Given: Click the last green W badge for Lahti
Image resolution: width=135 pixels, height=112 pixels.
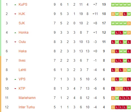Looking at the screenshot, I should (x=129, y=70).
